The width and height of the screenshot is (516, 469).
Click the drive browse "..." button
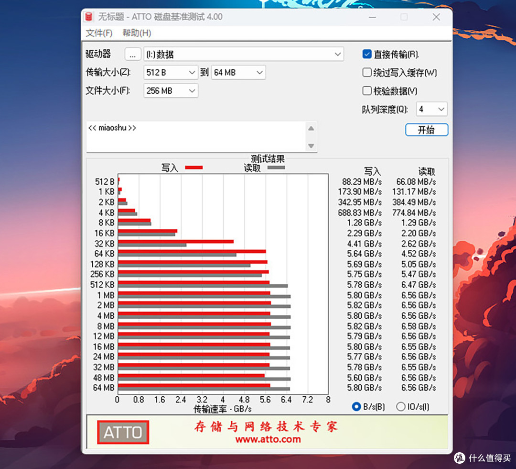click(x=133, y=54)
